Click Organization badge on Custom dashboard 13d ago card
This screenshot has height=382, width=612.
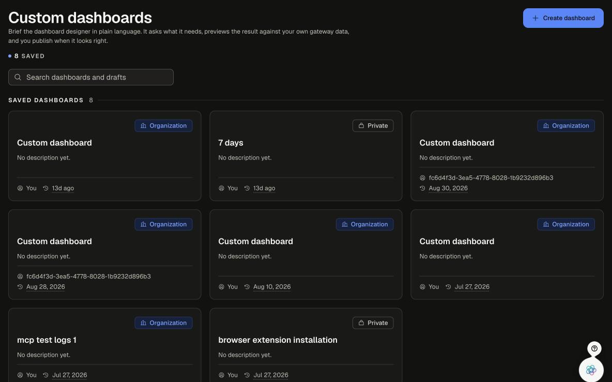163,125
